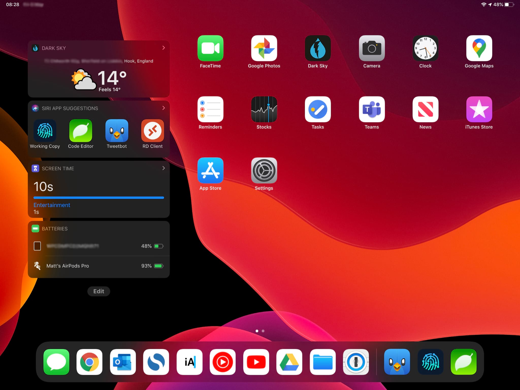The height and width of the screenshot is (390, 520).
Task: Expand Siri App Suggestions widget chevron
Action: coord(164,108)
